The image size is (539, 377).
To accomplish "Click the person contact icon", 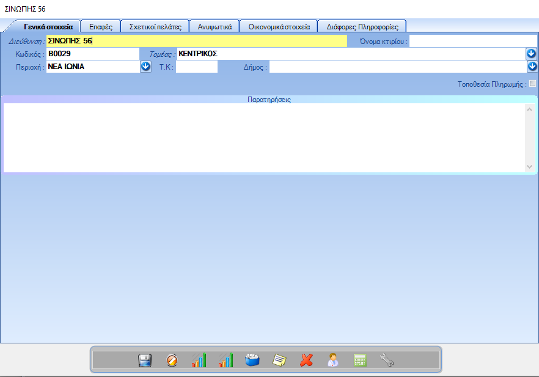I will tap(333, 361).
